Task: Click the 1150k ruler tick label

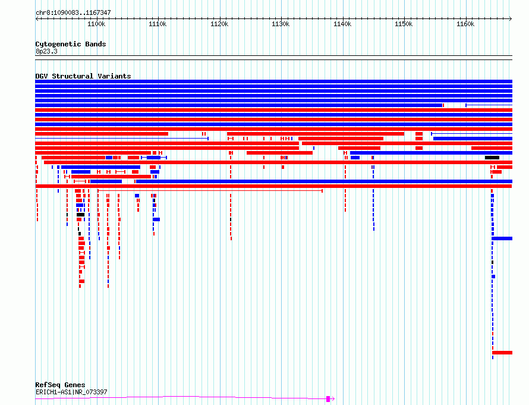Action: click(404, 24)
